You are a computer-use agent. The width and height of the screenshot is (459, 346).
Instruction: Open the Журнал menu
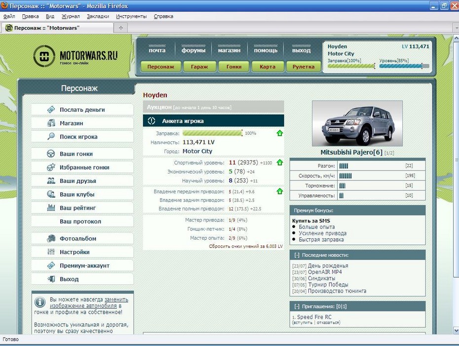71,16
